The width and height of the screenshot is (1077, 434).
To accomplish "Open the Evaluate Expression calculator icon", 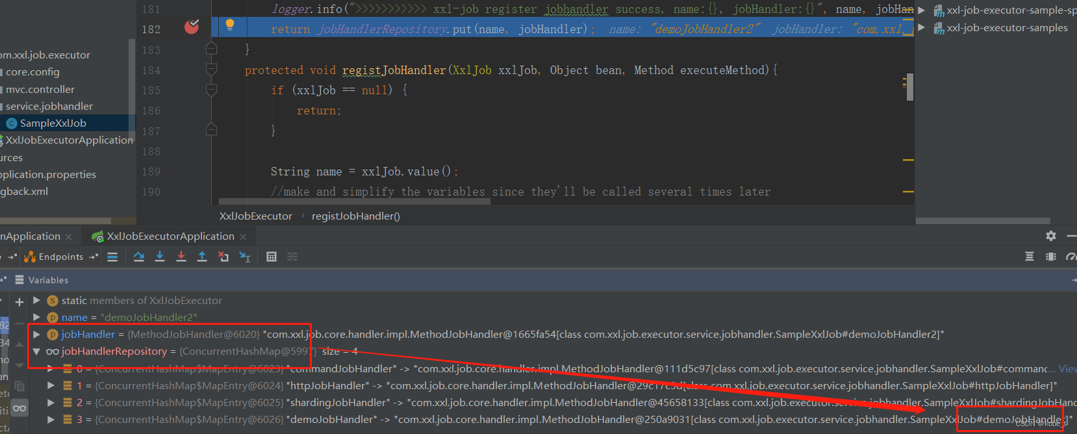I will 272,257.
